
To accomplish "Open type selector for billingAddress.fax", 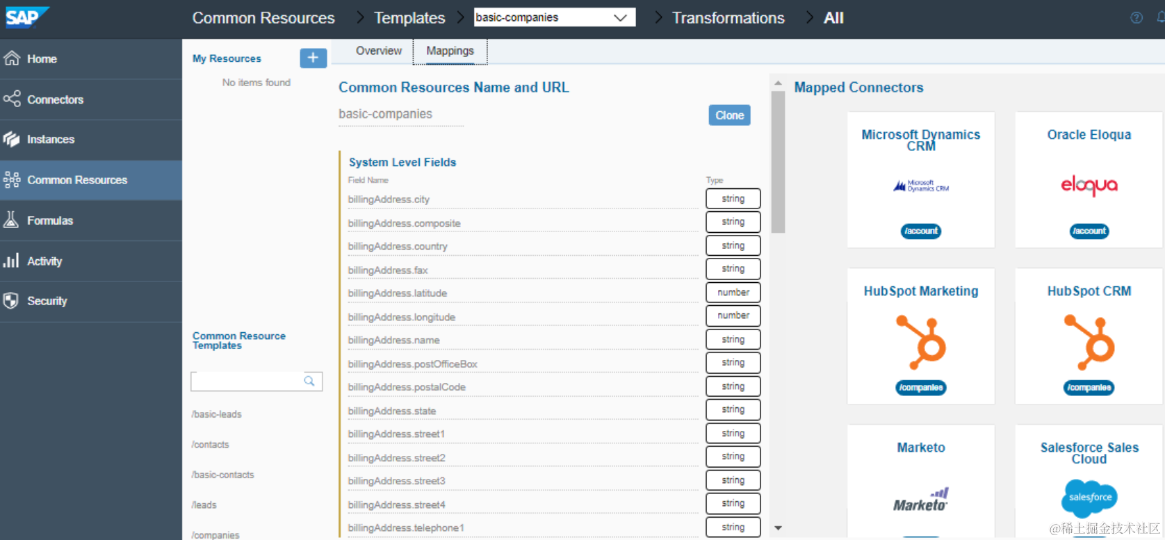I will coord(733,269).
